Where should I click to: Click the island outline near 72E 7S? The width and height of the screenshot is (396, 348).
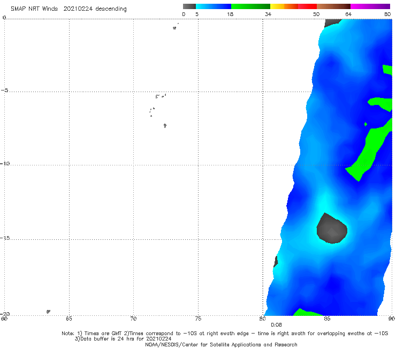[x=165, y=126]
